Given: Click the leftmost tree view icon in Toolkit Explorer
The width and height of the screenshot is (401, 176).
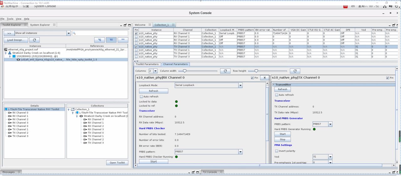Looking at the screenshot, I should point(100,40).
